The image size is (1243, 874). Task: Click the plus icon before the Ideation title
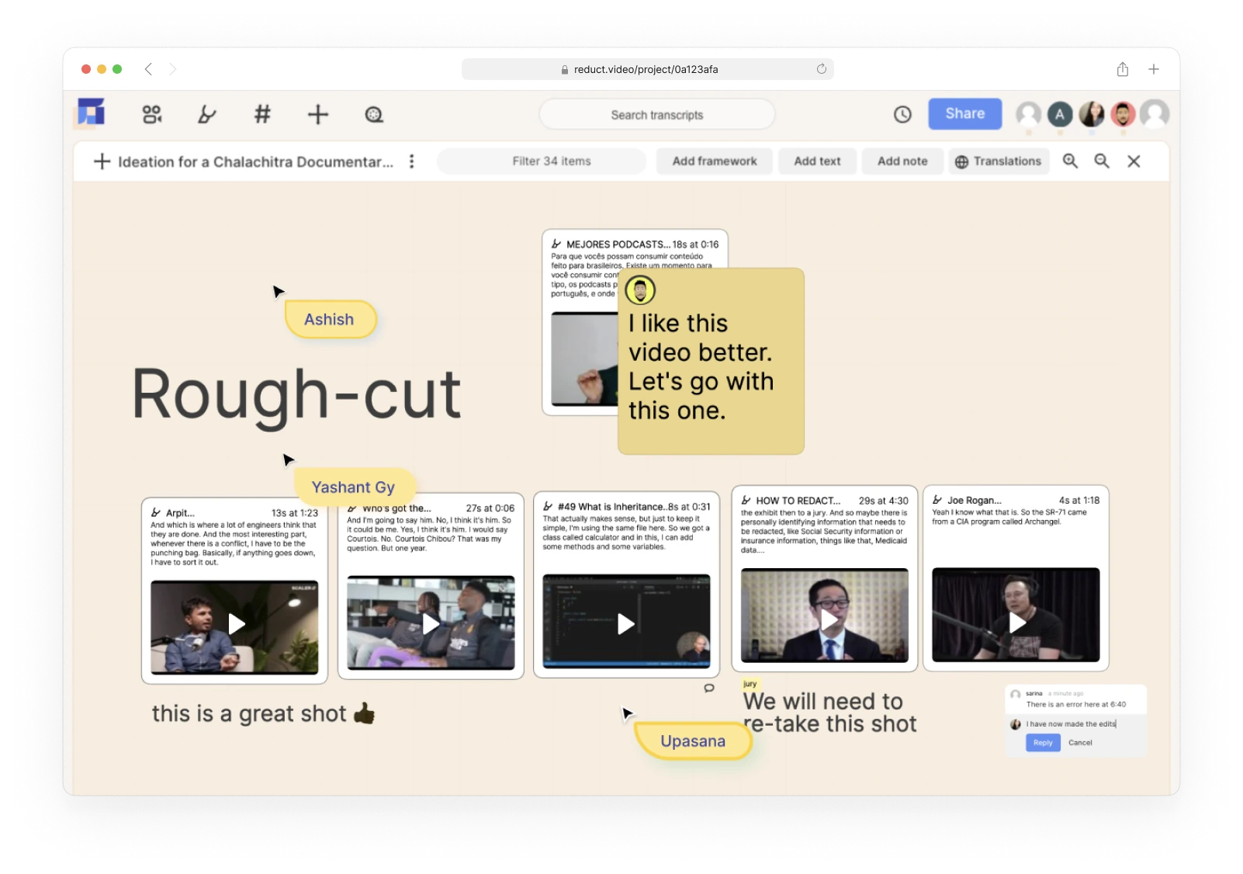pyautogui.click(x=102, y=161)
